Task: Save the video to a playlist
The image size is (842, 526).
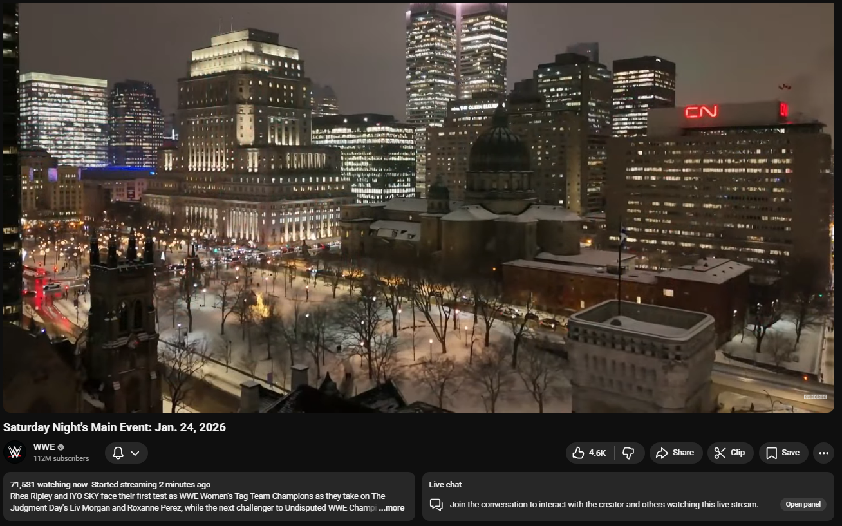Action: point(783,453)
